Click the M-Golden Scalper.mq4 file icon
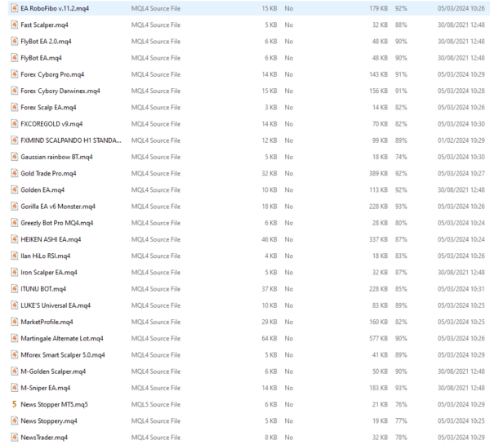Image resolution: width=490 pixels, height=445 pixels. tap(15, 372)
